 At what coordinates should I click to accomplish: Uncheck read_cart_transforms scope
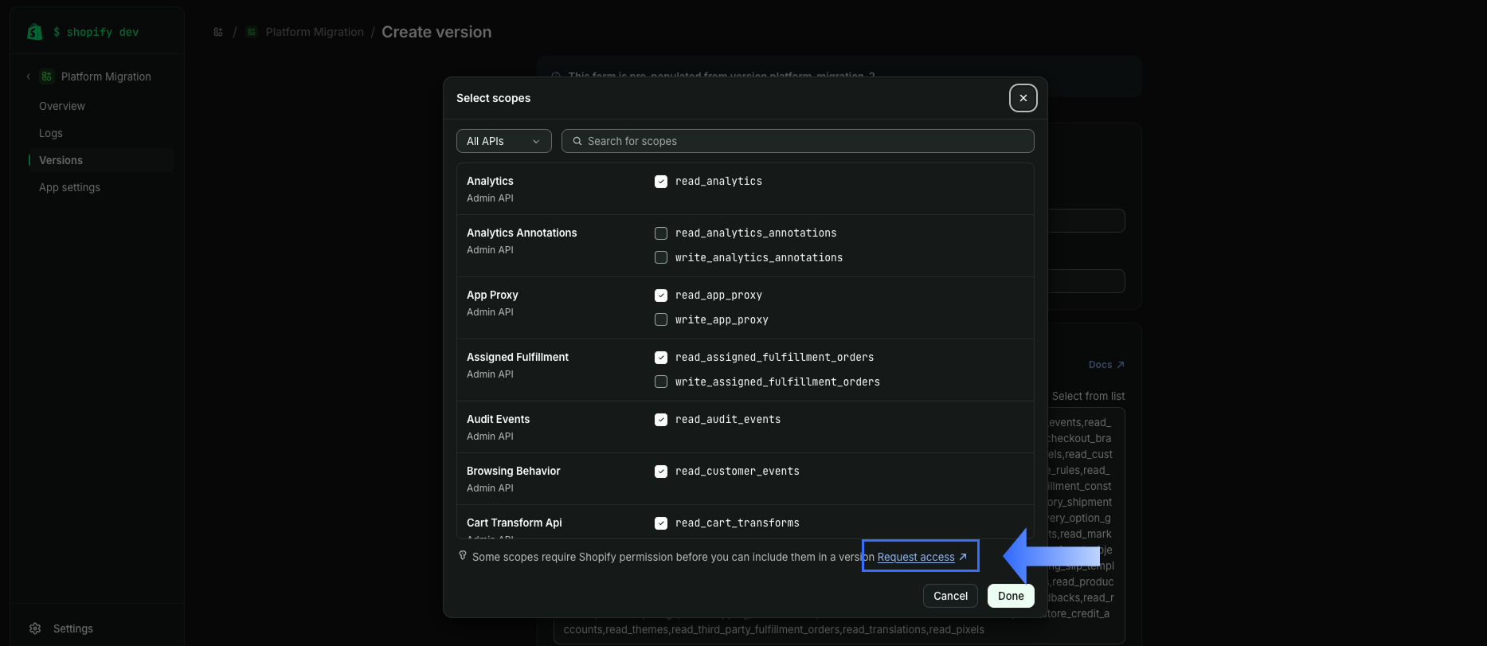661,523
